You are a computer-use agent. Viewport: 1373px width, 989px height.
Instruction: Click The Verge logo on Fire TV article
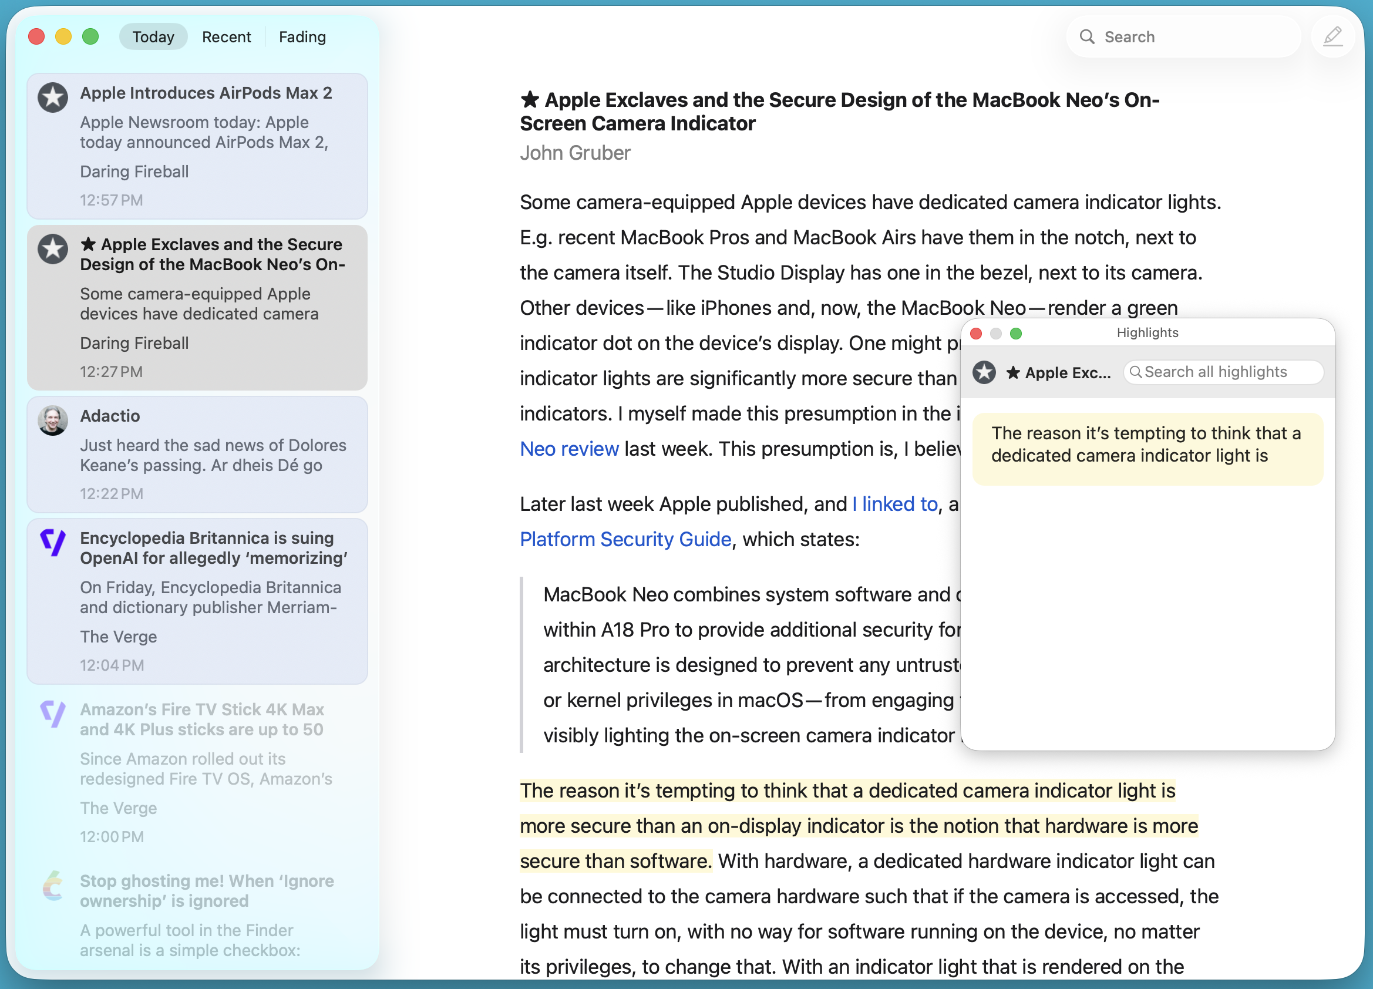pyautogui.click(x=53, y=714)
